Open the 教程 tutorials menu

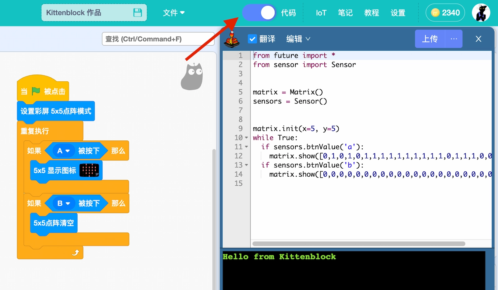tap(371, 13)
